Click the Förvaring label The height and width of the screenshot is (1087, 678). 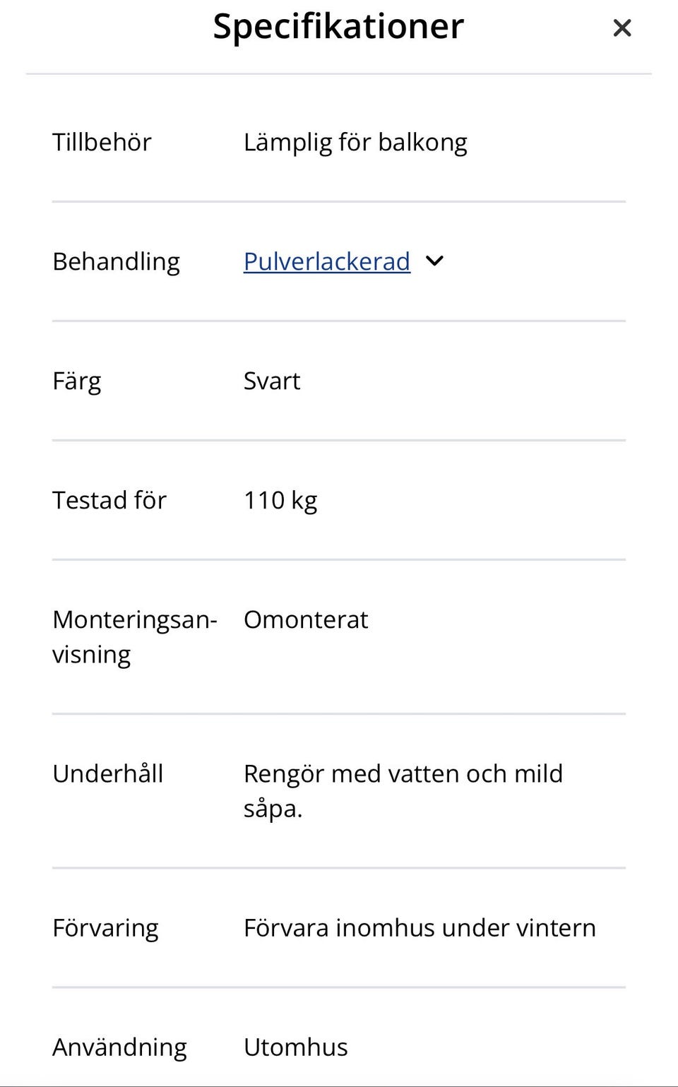click(x=105, y=928)
